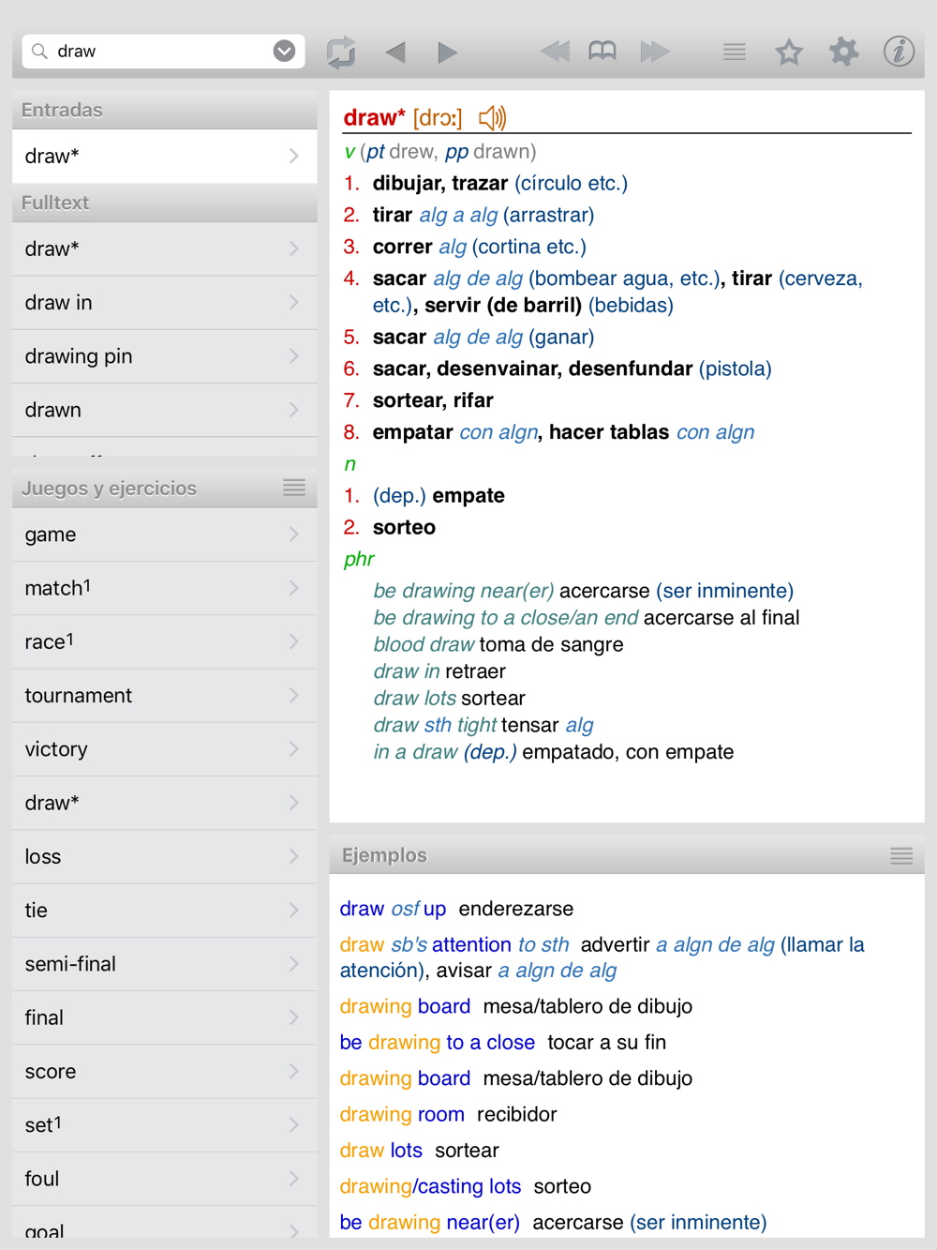Screen dimensions: 937x1250
Task: Click example "draw sb's attention to sth"
Action: click(x=454, y=944)
